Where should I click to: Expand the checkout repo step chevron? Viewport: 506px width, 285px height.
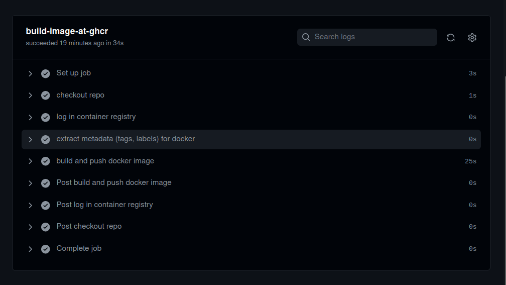tap(30, 96)
